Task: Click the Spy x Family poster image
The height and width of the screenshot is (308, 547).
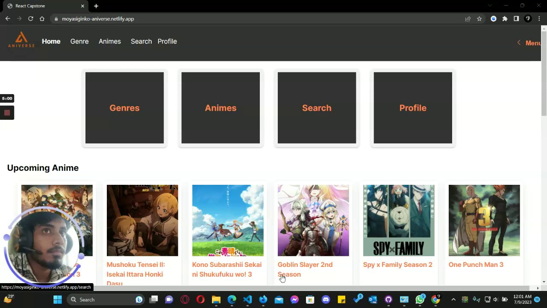Action: 399,220
